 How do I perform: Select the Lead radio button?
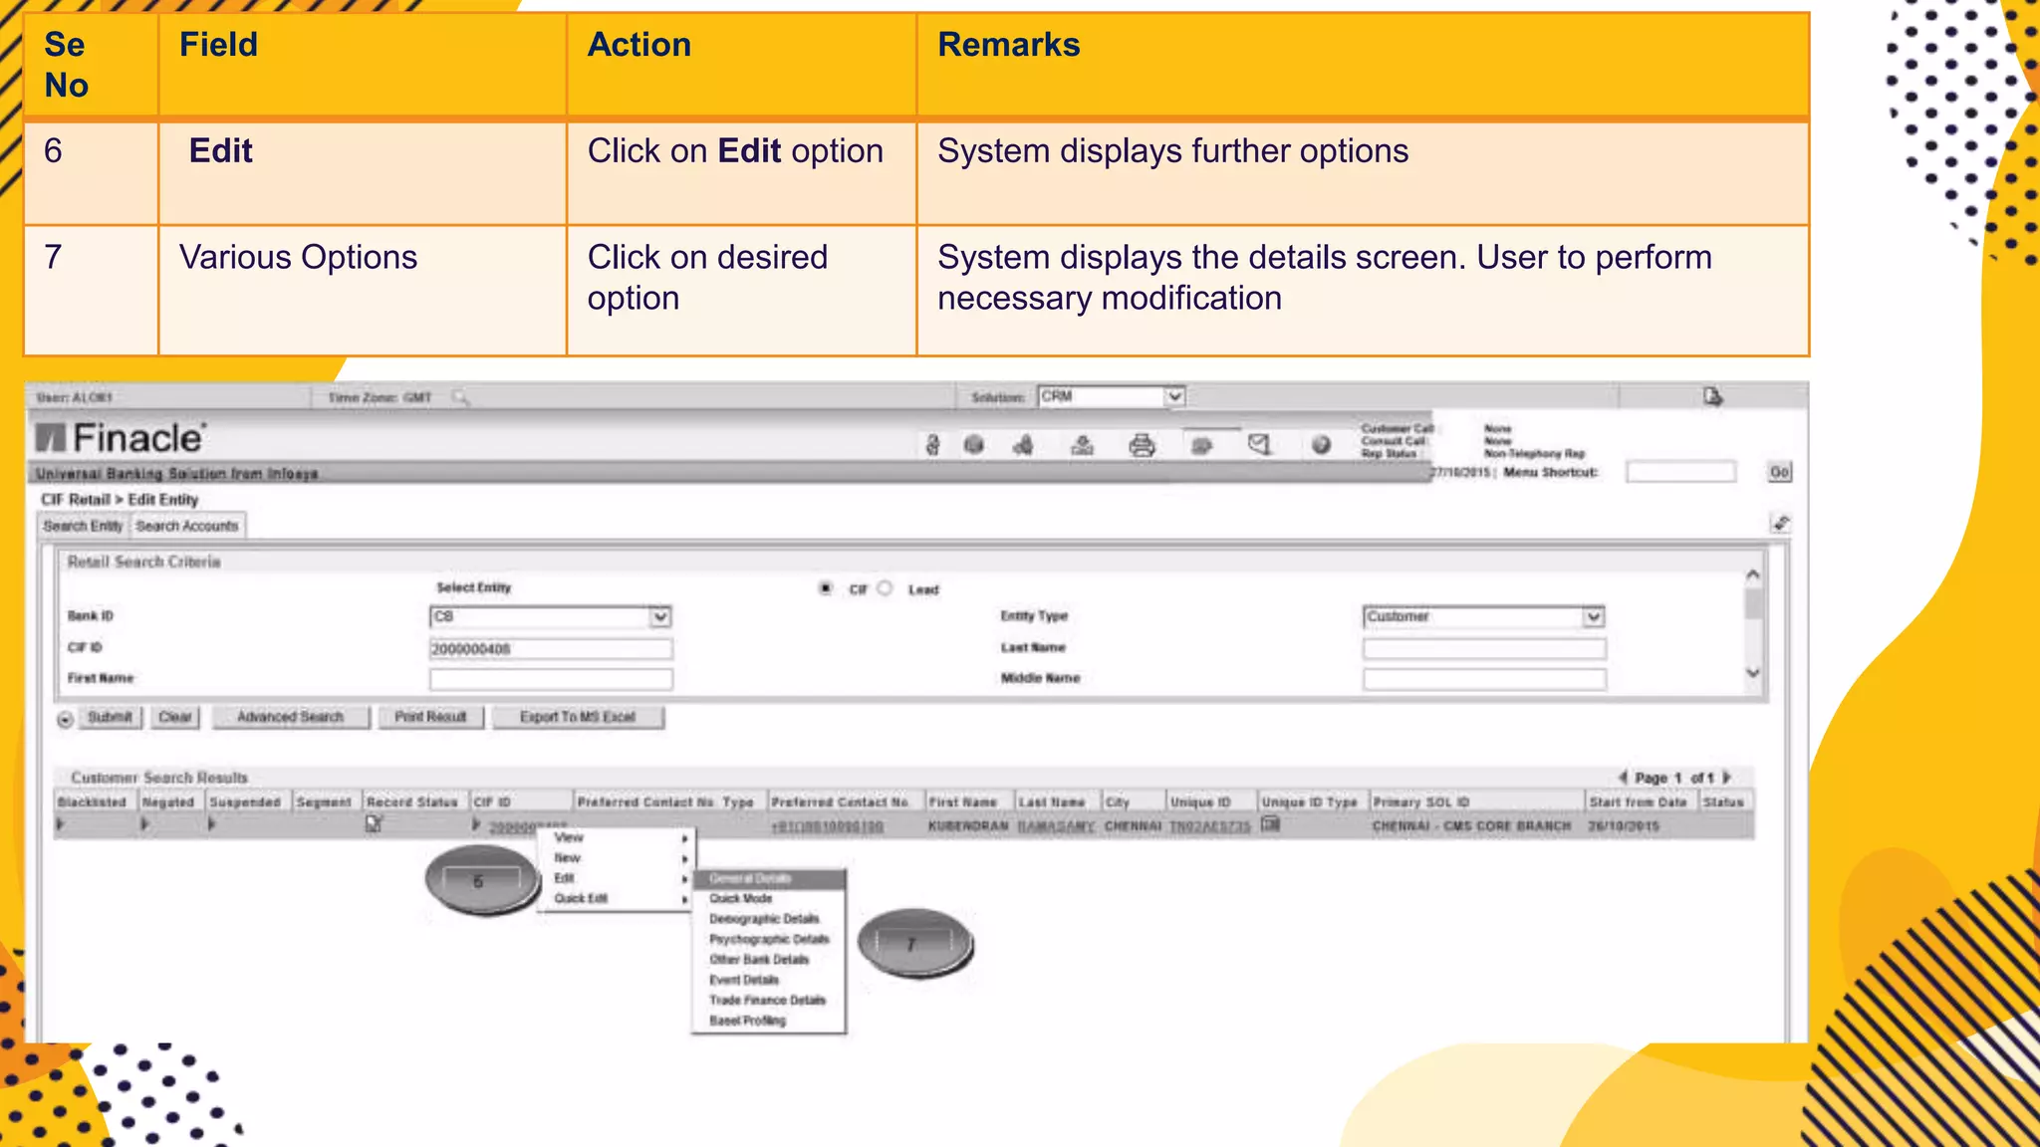point(885,588)
